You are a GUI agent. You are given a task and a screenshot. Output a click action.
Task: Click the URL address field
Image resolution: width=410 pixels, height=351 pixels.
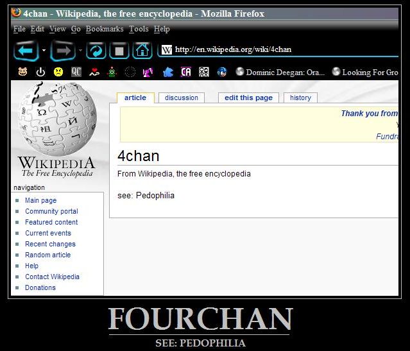[x=278, y=49]
